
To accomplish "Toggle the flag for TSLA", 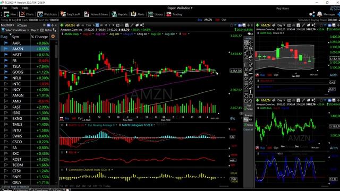I will click(x=6, y=66).
